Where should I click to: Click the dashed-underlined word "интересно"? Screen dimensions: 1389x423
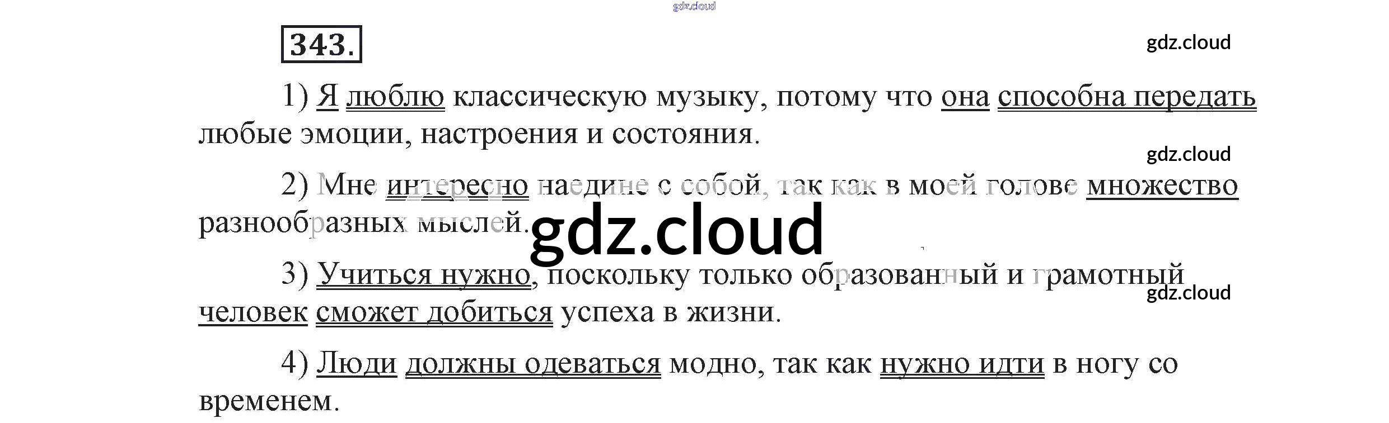click(x=457, y=185)
